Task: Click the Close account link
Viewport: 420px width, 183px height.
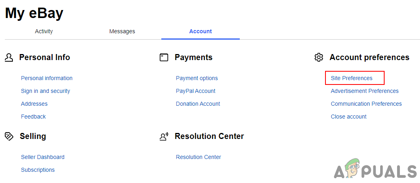Action: pyautogui.click(x=348, y=117)
